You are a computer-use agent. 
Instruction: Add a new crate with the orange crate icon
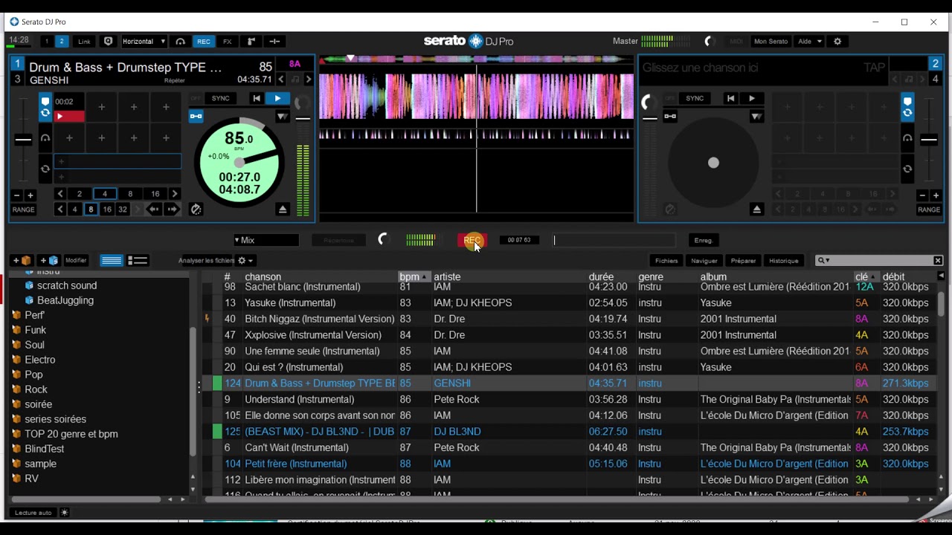pos(22,261)
